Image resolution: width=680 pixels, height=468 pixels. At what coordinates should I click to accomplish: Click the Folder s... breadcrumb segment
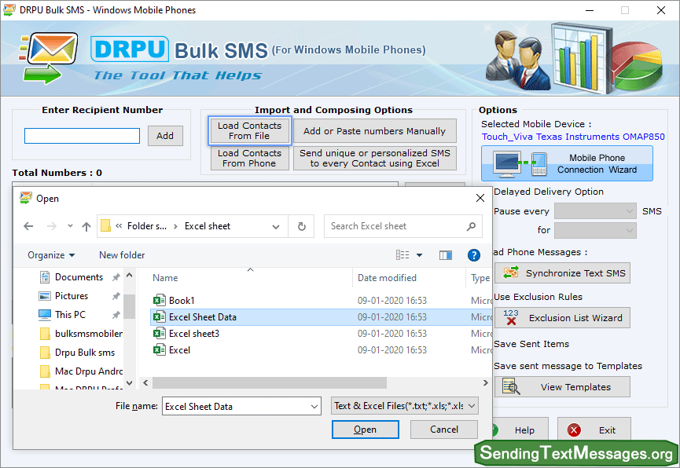146,226
